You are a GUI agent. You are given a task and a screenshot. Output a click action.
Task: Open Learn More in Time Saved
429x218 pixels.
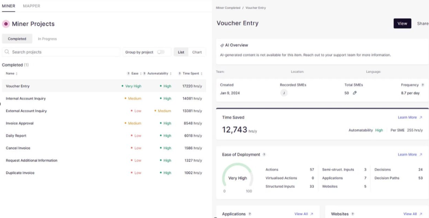point(410,117)
